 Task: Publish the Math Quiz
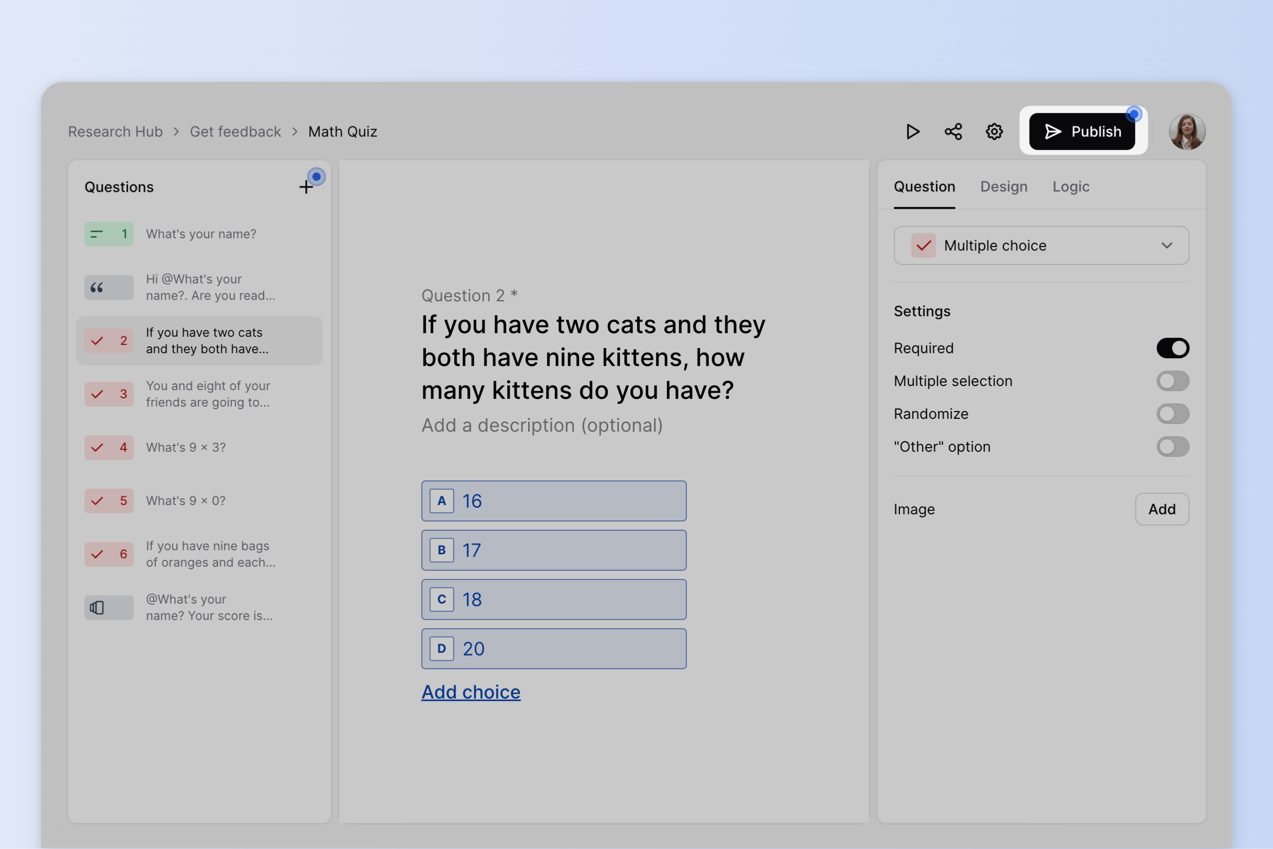1082,131
